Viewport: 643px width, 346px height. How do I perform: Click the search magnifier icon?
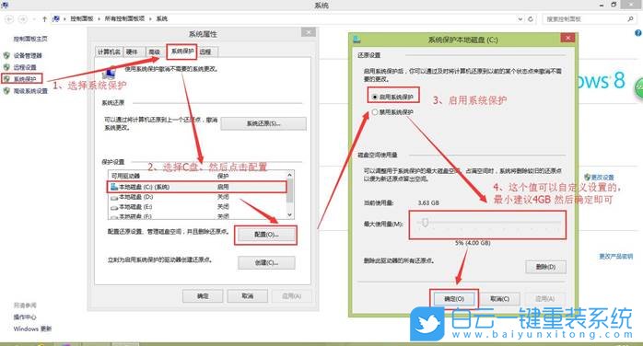tap(630, 18)
